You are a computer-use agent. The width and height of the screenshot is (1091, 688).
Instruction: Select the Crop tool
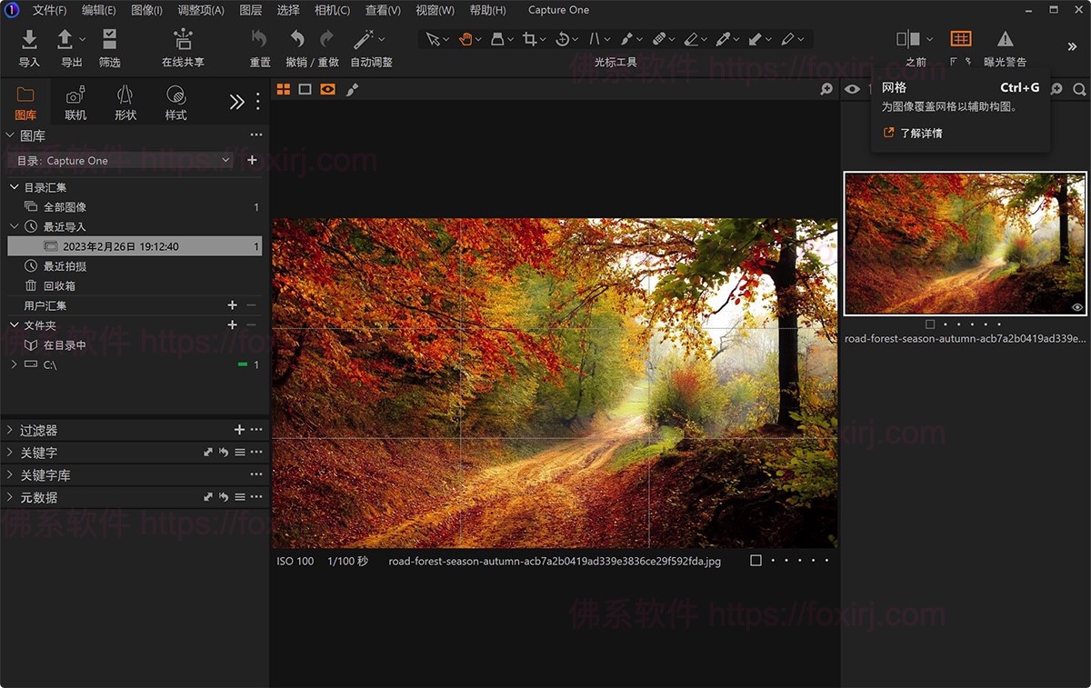point(529,39)
